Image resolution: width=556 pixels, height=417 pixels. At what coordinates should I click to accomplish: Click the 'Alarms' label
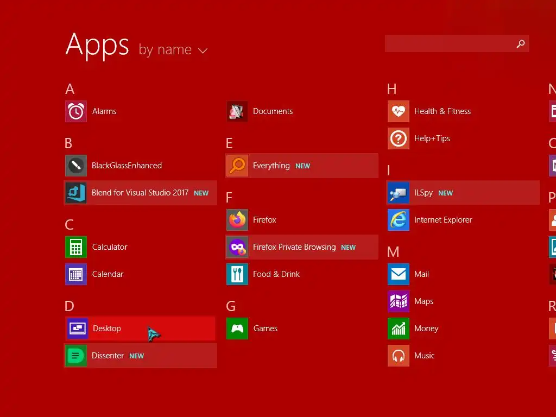(104, 111)
